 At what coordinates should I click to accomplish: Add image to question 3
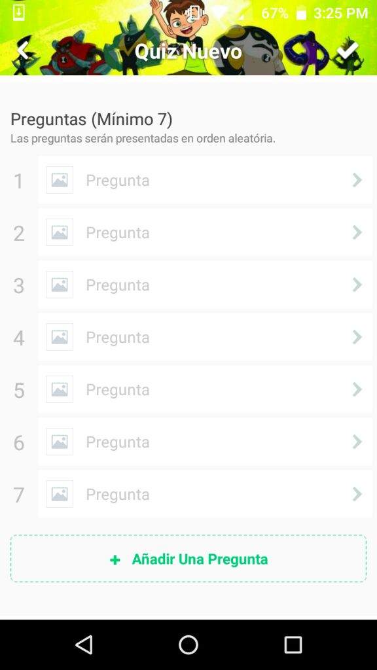click(60, 285)
